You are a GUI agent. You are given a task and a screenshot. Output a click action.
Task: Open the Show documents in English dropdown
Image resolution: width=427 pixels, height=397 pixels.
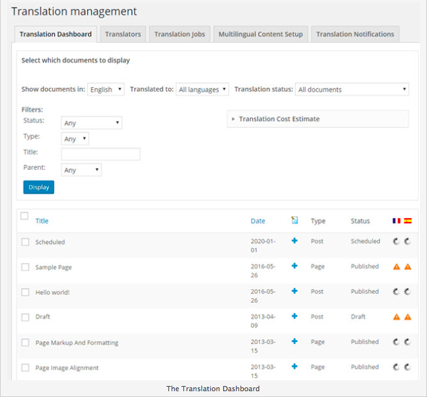pyautogui.click(x=106, y=89)
